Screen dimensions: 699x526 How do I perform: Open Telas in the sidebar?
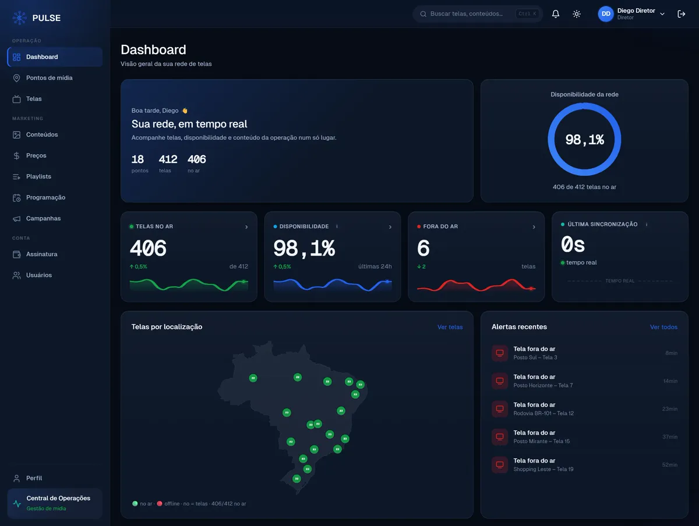coord(55,99)
